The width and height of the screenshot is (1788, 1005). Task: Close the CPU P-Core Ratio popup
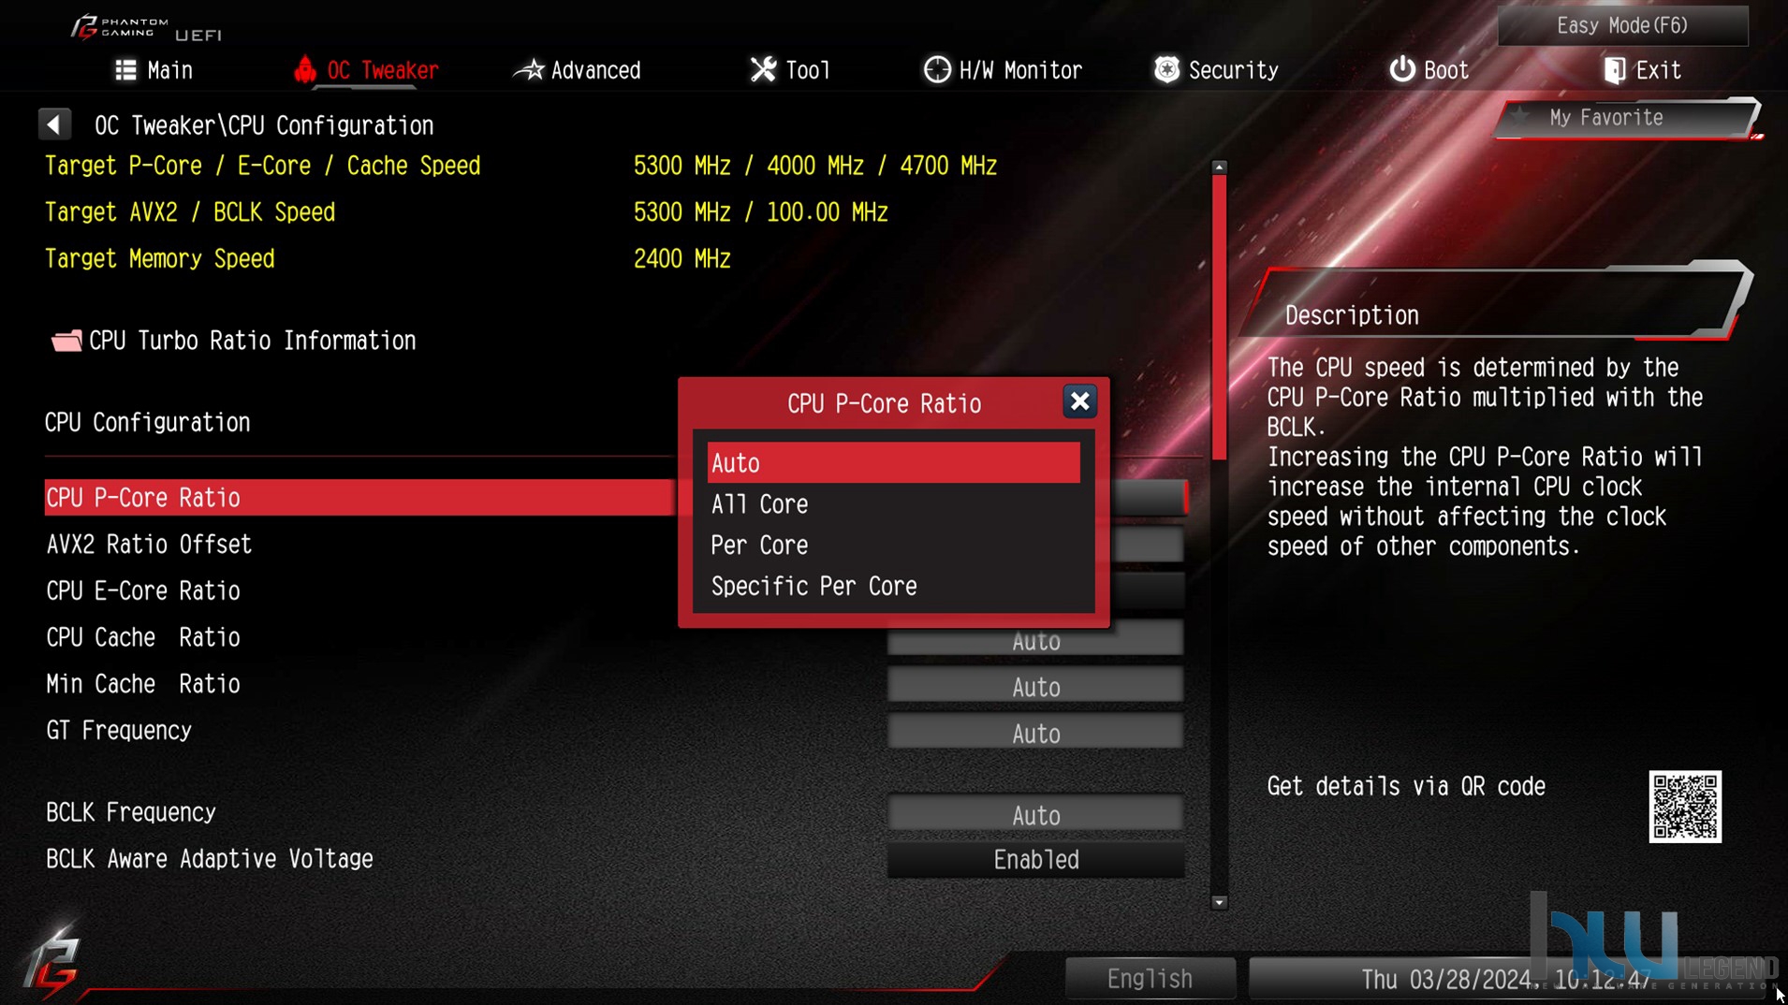pos(1079,401)
